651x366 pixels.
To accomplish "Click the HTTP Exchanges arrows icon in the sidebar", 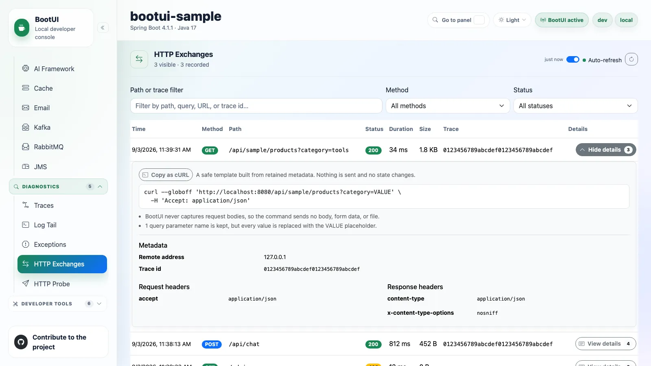I will (26, 264).
